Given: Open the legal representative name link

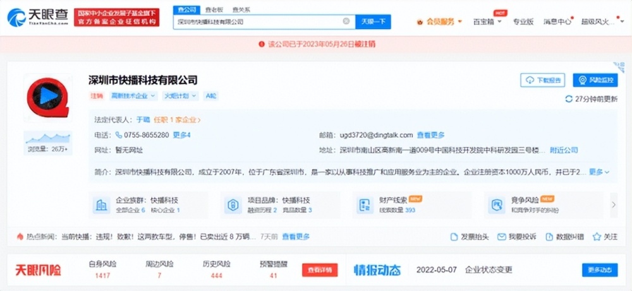Looking at the screenshot, I should pos(143,119).
